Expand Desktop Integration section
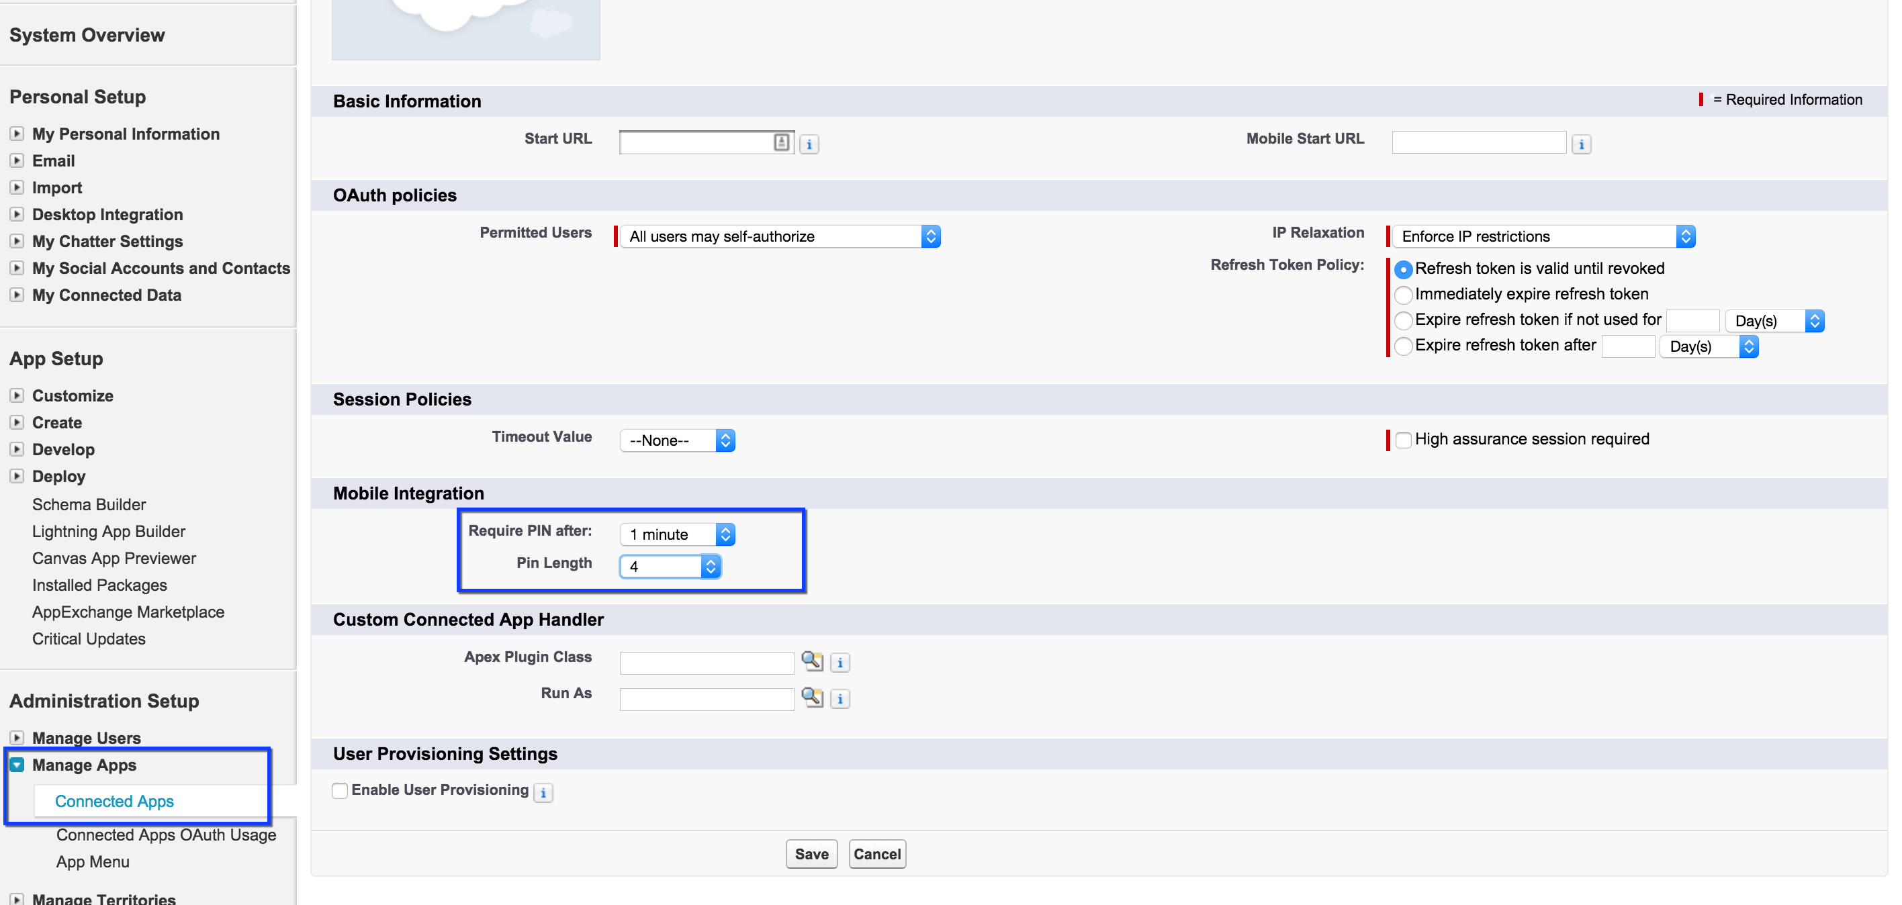The image size is (1902, 905). point(17,215)
